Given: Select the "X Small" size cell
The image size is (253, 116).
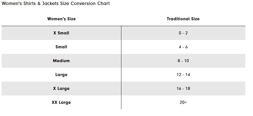Looking at the screenshot, I should (61, 33).
